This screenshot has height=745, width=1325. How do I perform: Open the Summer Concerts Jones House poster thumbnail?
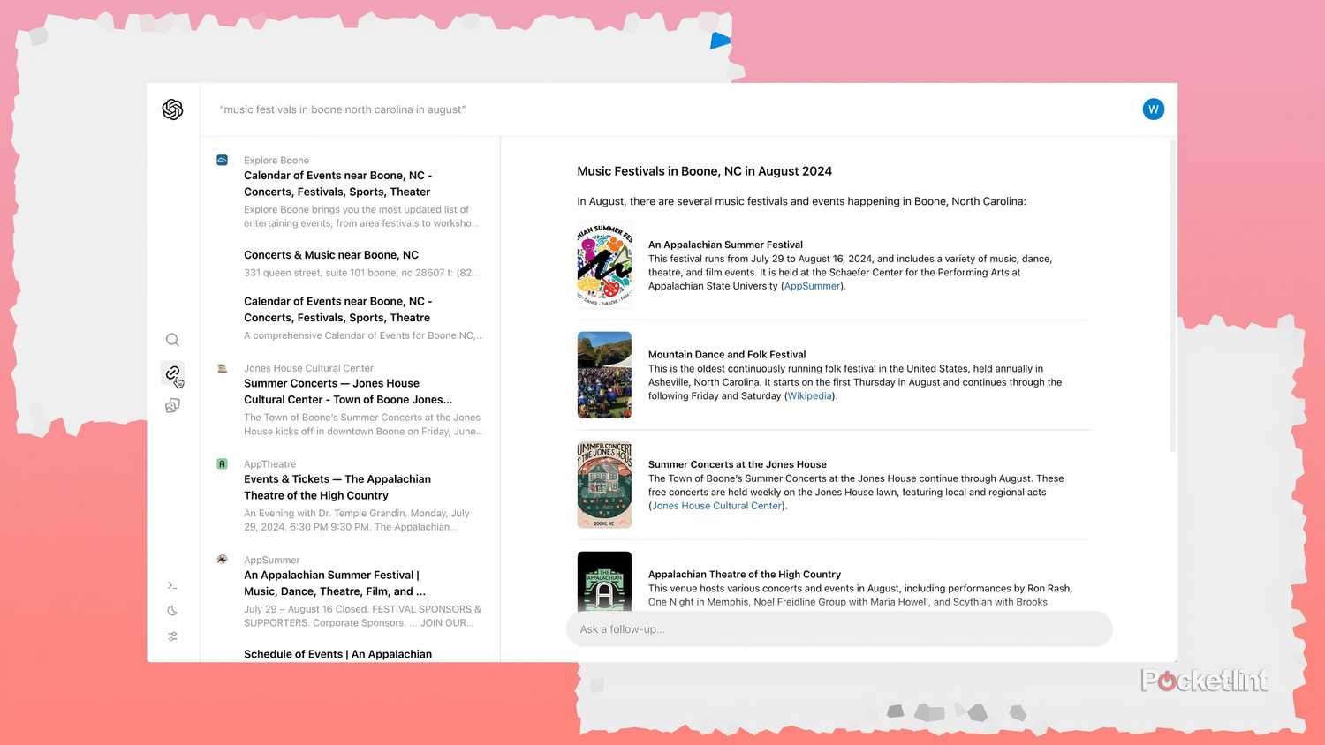tap(604, 485)
